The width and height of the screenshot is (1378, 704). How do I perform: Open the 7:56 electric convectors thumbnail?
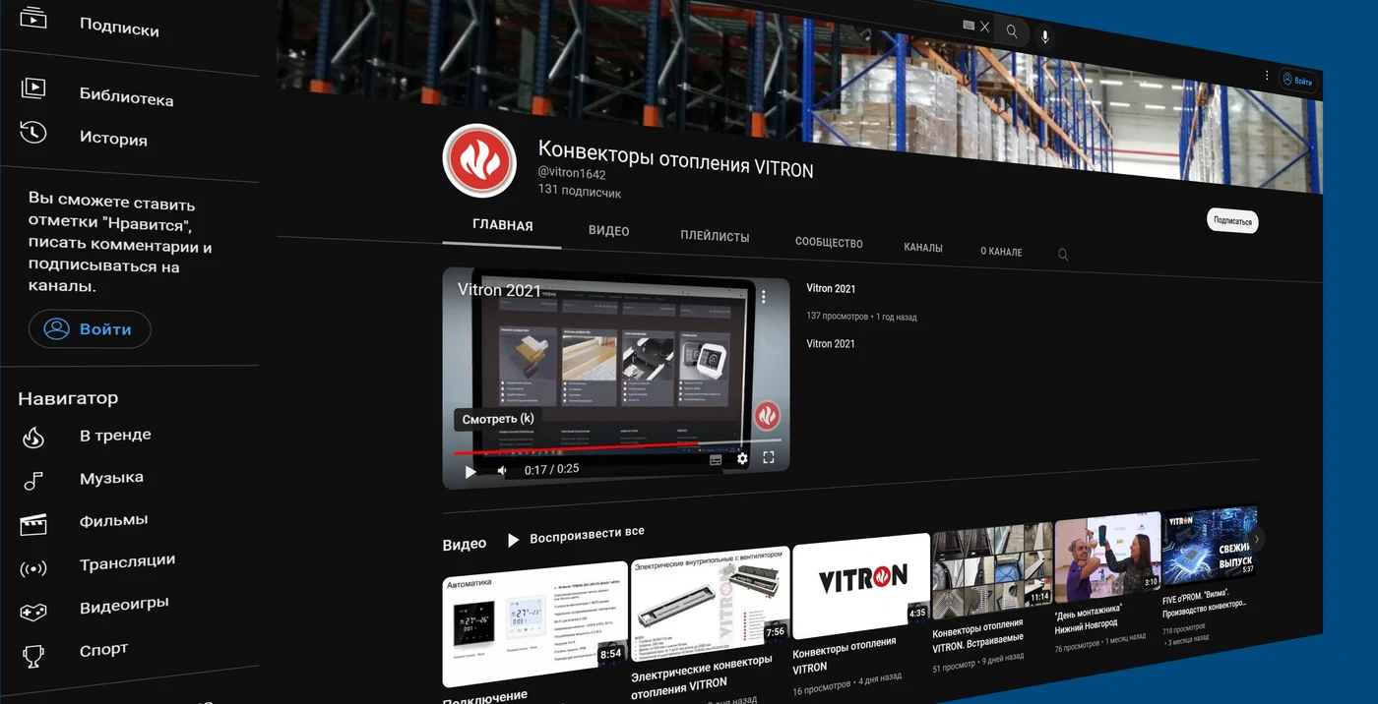(x=711, y=603)
